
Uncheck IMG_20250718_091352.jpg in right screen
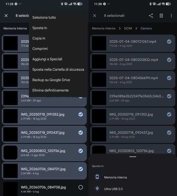click(x=169, y=114)
